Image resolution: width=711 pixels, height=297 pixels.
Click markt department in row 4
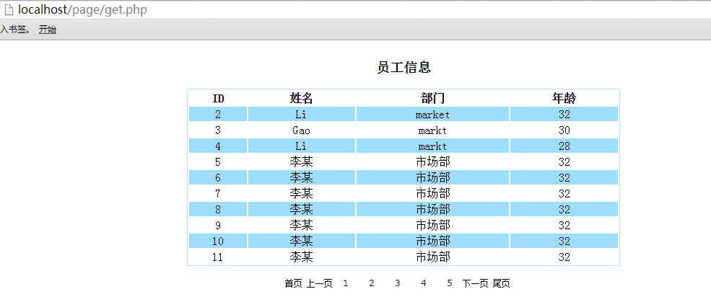tap(432, 146)
